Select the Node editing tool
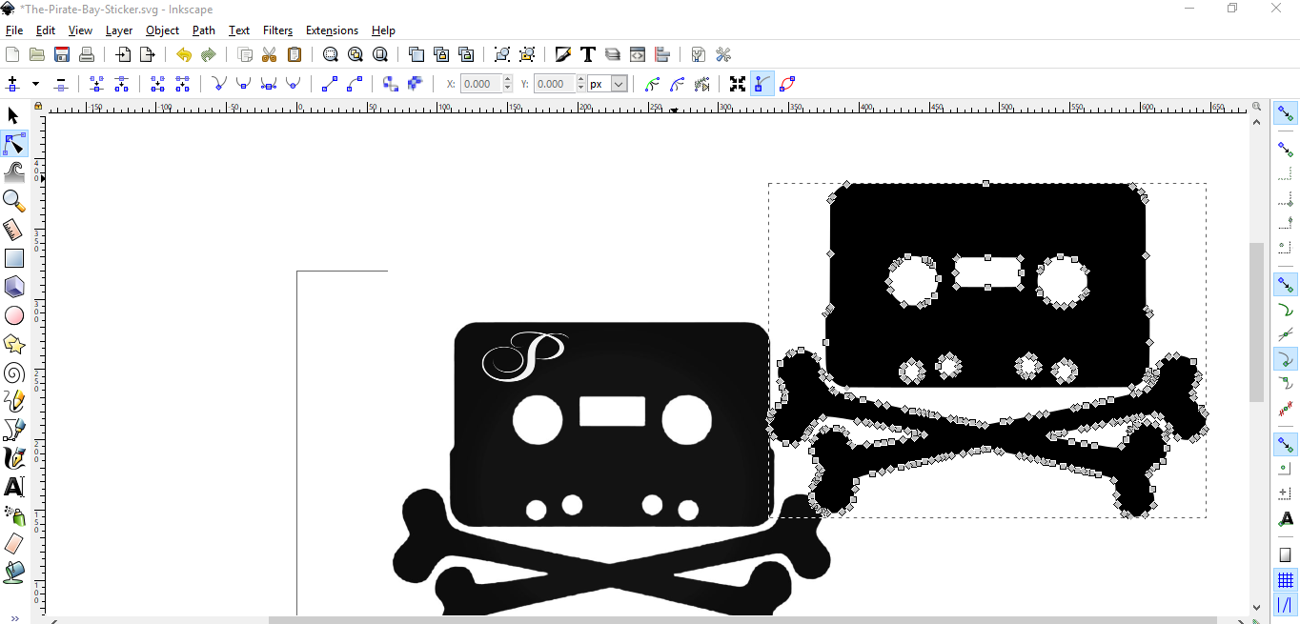The height and width of the screenshot is (624, 1300). [13, 144]
